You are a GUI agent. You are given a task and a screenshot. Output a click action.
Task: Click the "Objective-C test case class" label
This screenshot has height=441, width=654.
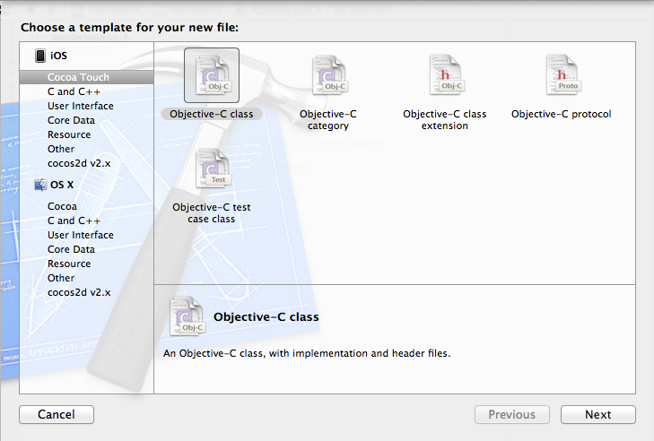click(x=212, y=213)
